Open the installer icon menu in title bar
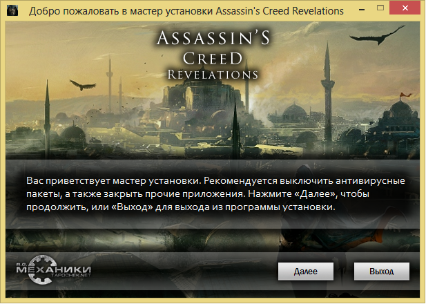This screenshot has width=426, height=304. [x=12, y=10]
